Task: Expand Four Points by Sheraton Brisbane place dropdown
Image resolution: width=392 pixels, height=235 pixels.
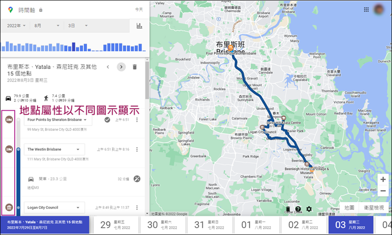Action: point(58,120)
